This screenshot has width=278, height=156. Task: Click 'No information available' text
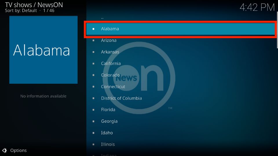pyautogui.click(x=43, y=96)
